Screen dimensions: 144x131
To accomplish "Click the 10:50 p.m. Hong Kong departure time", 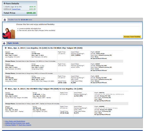I will pos(10,78).
